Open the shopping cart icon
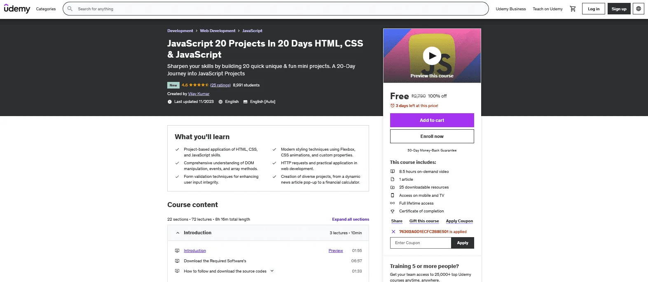 (x=573, y=9)
